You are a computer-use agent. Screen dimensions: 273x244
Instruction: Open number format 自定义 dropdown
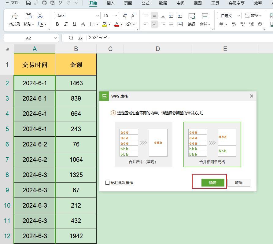coord(239,16)
